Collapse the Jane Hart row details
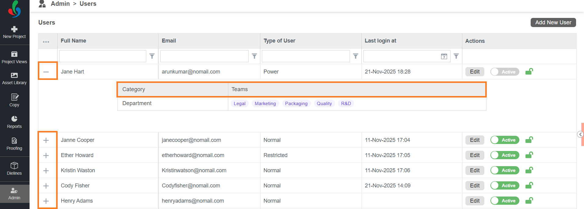584x209 pixels. [x=46, y=72]
